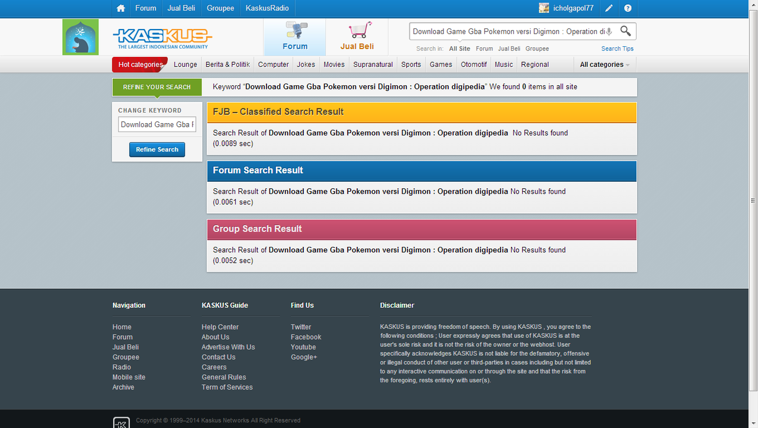The height and width of the screenshot is (428, 758).
Task: Open the Search Tips link
Action: point(618,49)
